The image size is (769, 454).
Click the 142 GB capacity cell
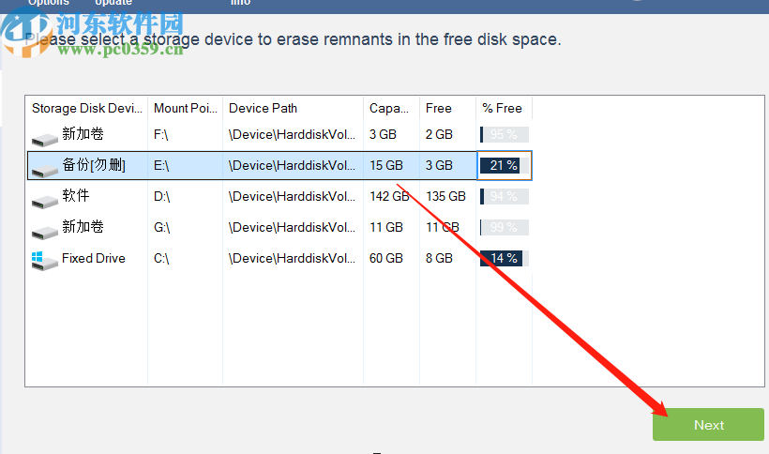tap(389, 196)
